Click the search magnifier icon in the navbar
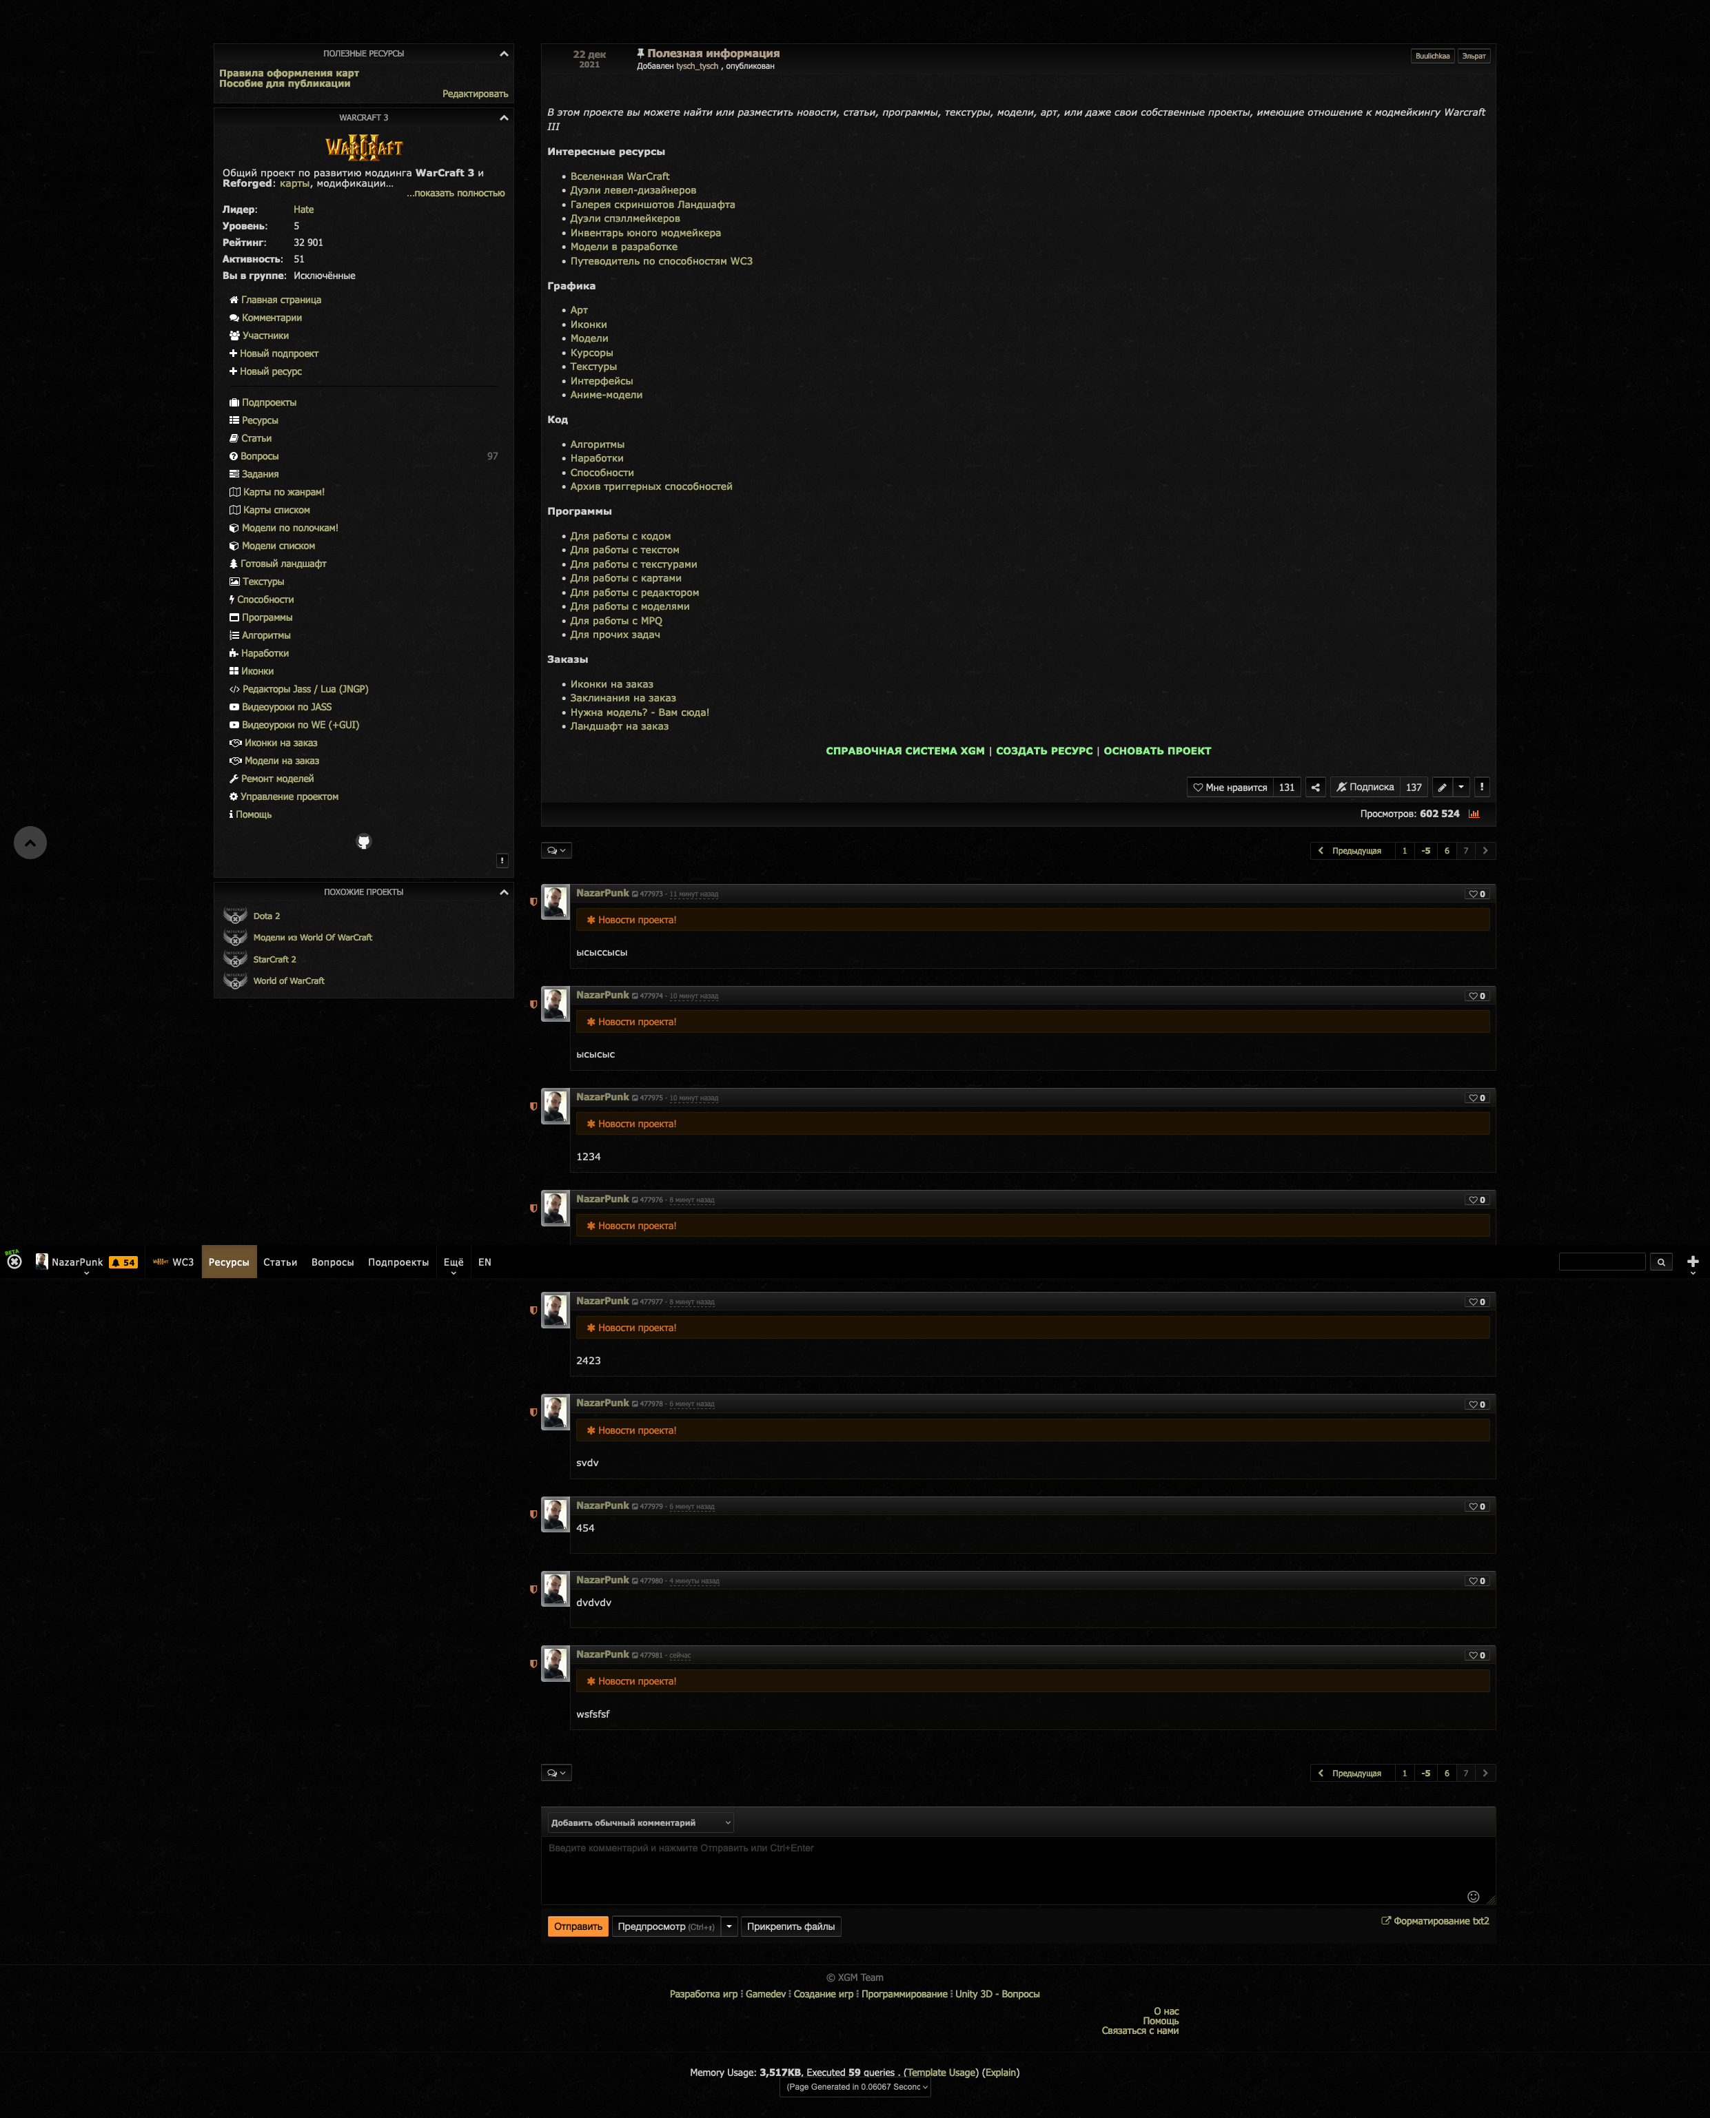 (1661, 1262)
